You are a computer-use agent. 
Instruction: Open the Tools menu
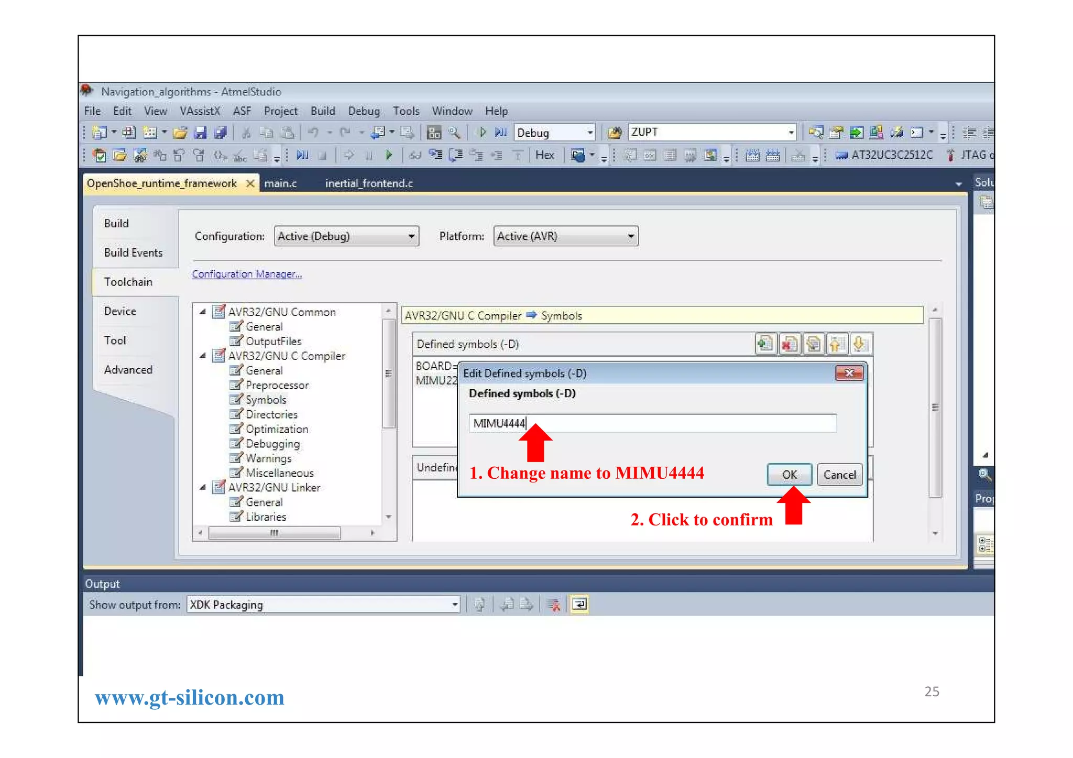click(x=406, y=111)
